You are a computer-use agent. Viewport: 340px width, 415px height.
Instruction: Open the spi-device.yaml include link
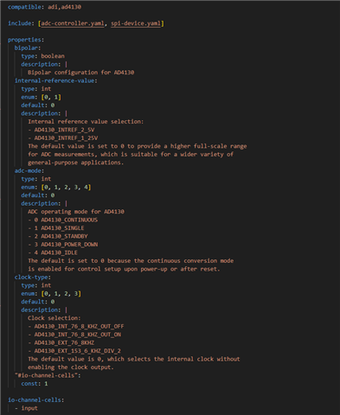click(136, 23)
